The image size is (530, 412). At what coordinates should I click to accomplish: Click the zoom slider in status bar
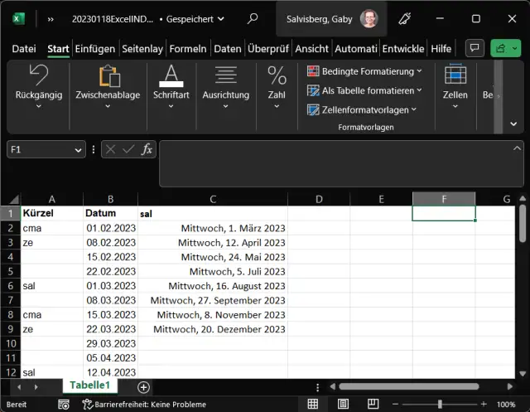pos(439,405)
